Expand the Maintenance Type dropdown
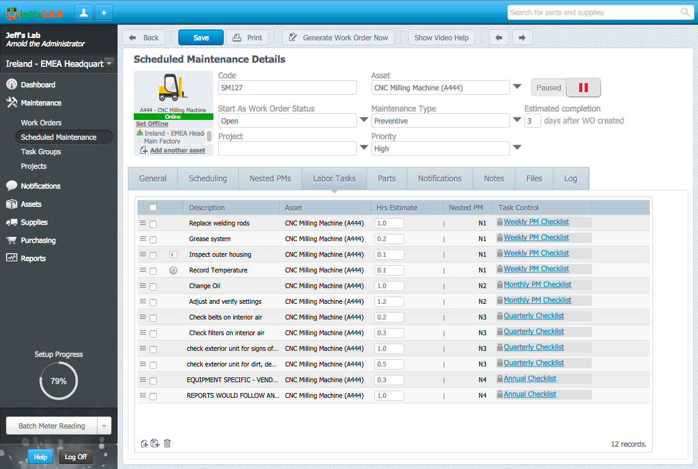698x469 pixels. coord(517,121)
